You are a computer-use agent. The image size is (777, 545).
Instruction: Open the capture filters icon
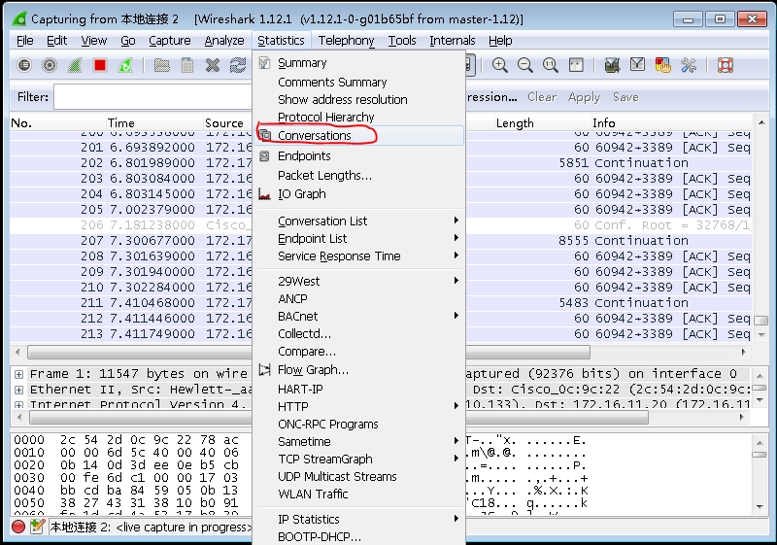(x=612, y=65)
